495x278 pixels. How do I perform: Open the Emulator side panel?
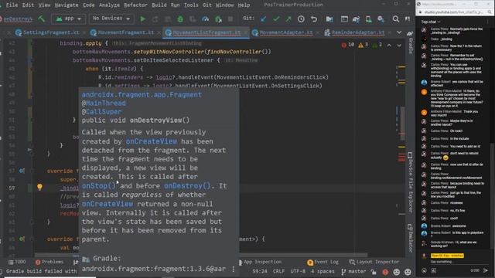coord(411,239)
